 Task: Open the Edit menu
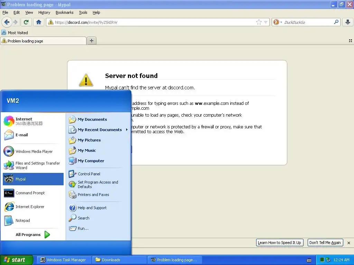(x=17, y=12)
